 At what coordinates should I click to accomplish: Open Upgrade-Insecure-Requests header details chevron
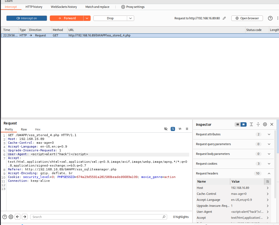pyautogui.click(x=268, y=206)
